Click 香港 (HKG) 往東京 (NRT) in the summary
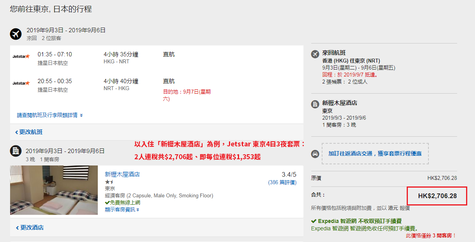 click(351, 61)
